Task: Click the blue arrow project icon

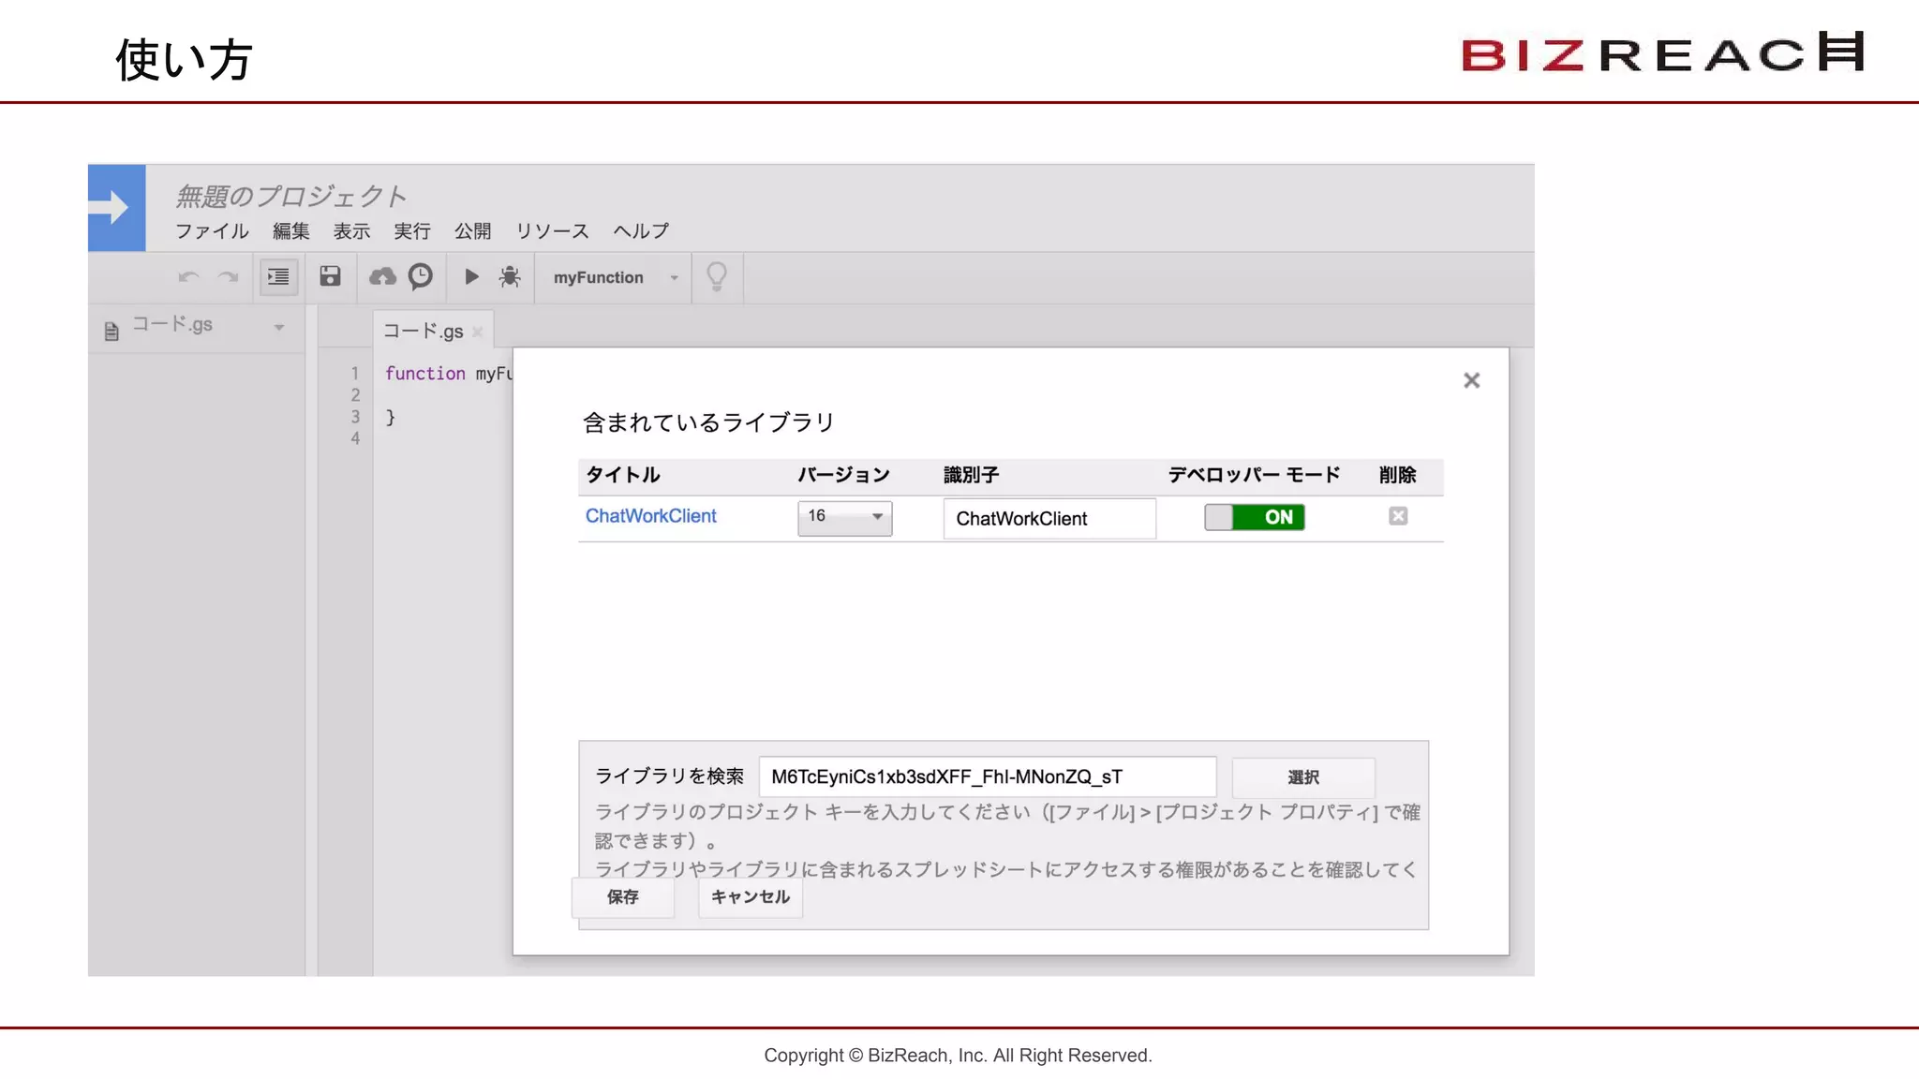Action: [x=116, y=207]
